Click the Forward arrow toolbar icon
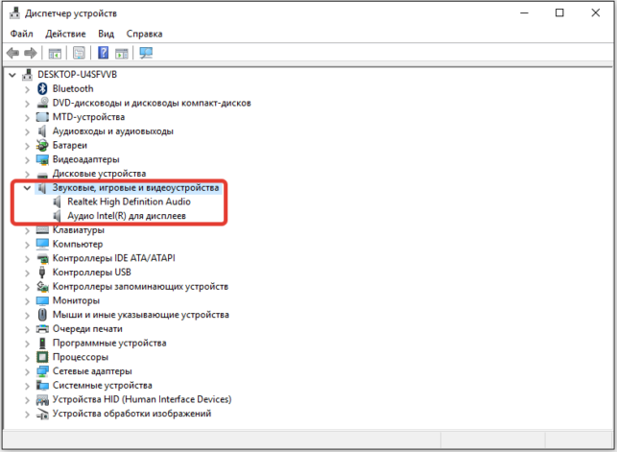Viewport: 617px width, 452px height. pyautogui.click(x=31, y=53)
